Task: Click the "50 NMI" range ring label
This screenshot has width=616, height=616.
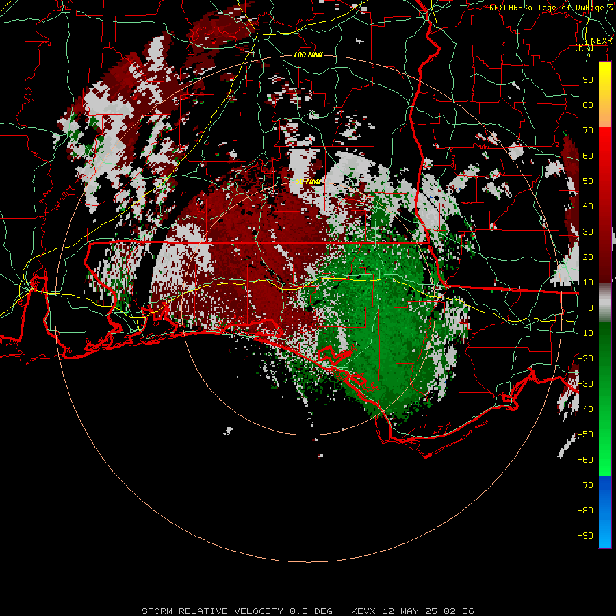Action: (x=308, y=181)
